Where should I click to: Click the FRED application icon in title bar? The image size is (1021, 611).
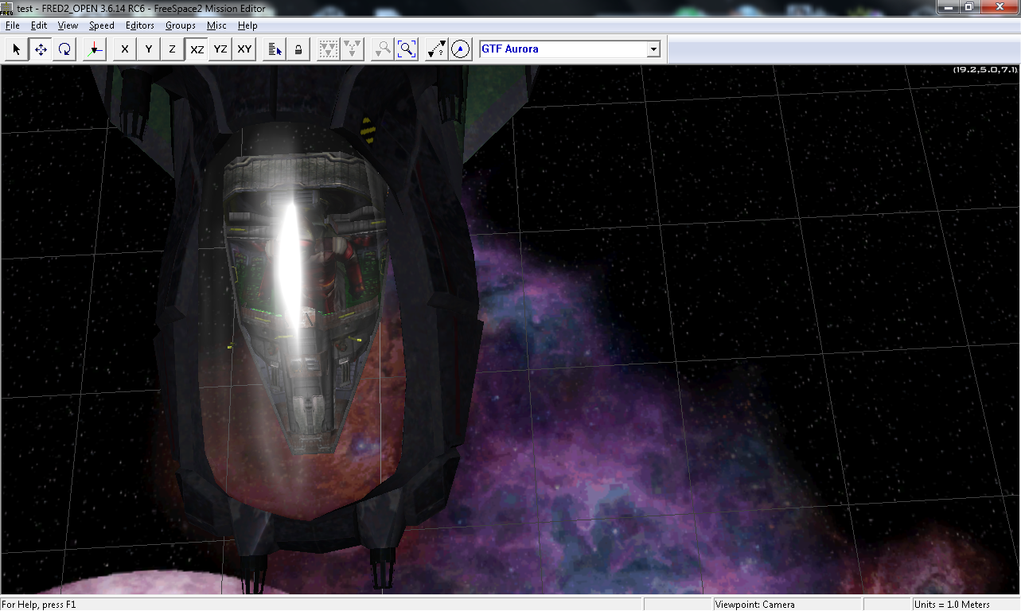(x=7, y=8)
